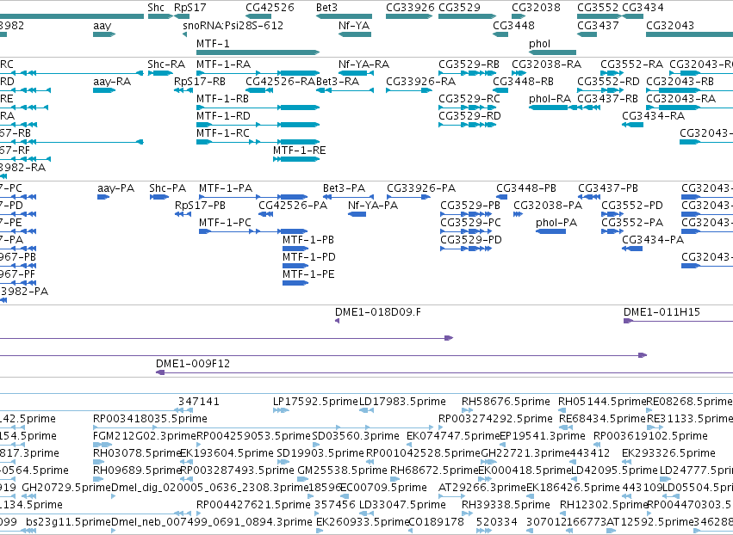Click the CG42526 gene glyph
This screenshot has height=535, width=733.
(x=258, y=16)
